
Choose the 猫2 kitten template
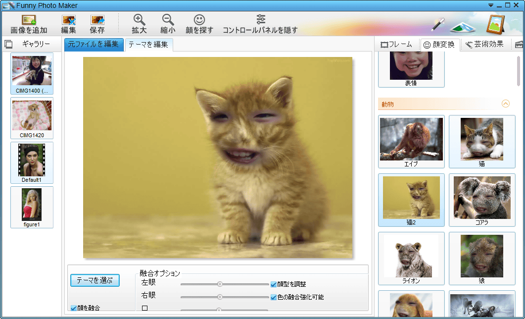click(x=411, y=200)
